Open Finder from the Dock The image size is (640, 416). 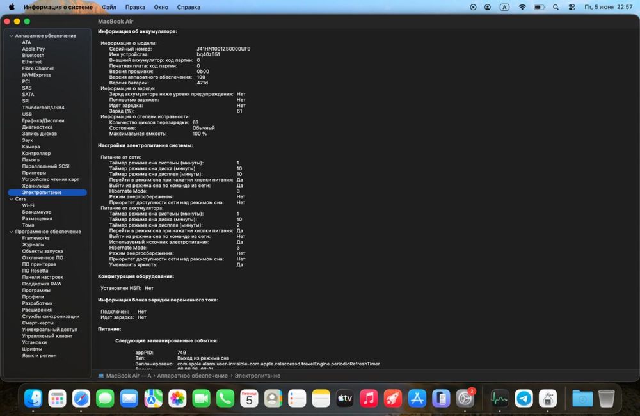tap(33, 399)
